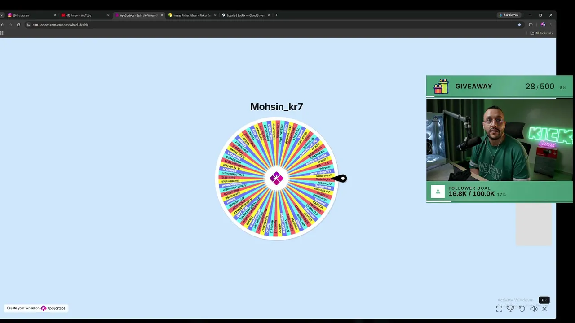
Task: Go forward to the next page
Action: point(10,25)
